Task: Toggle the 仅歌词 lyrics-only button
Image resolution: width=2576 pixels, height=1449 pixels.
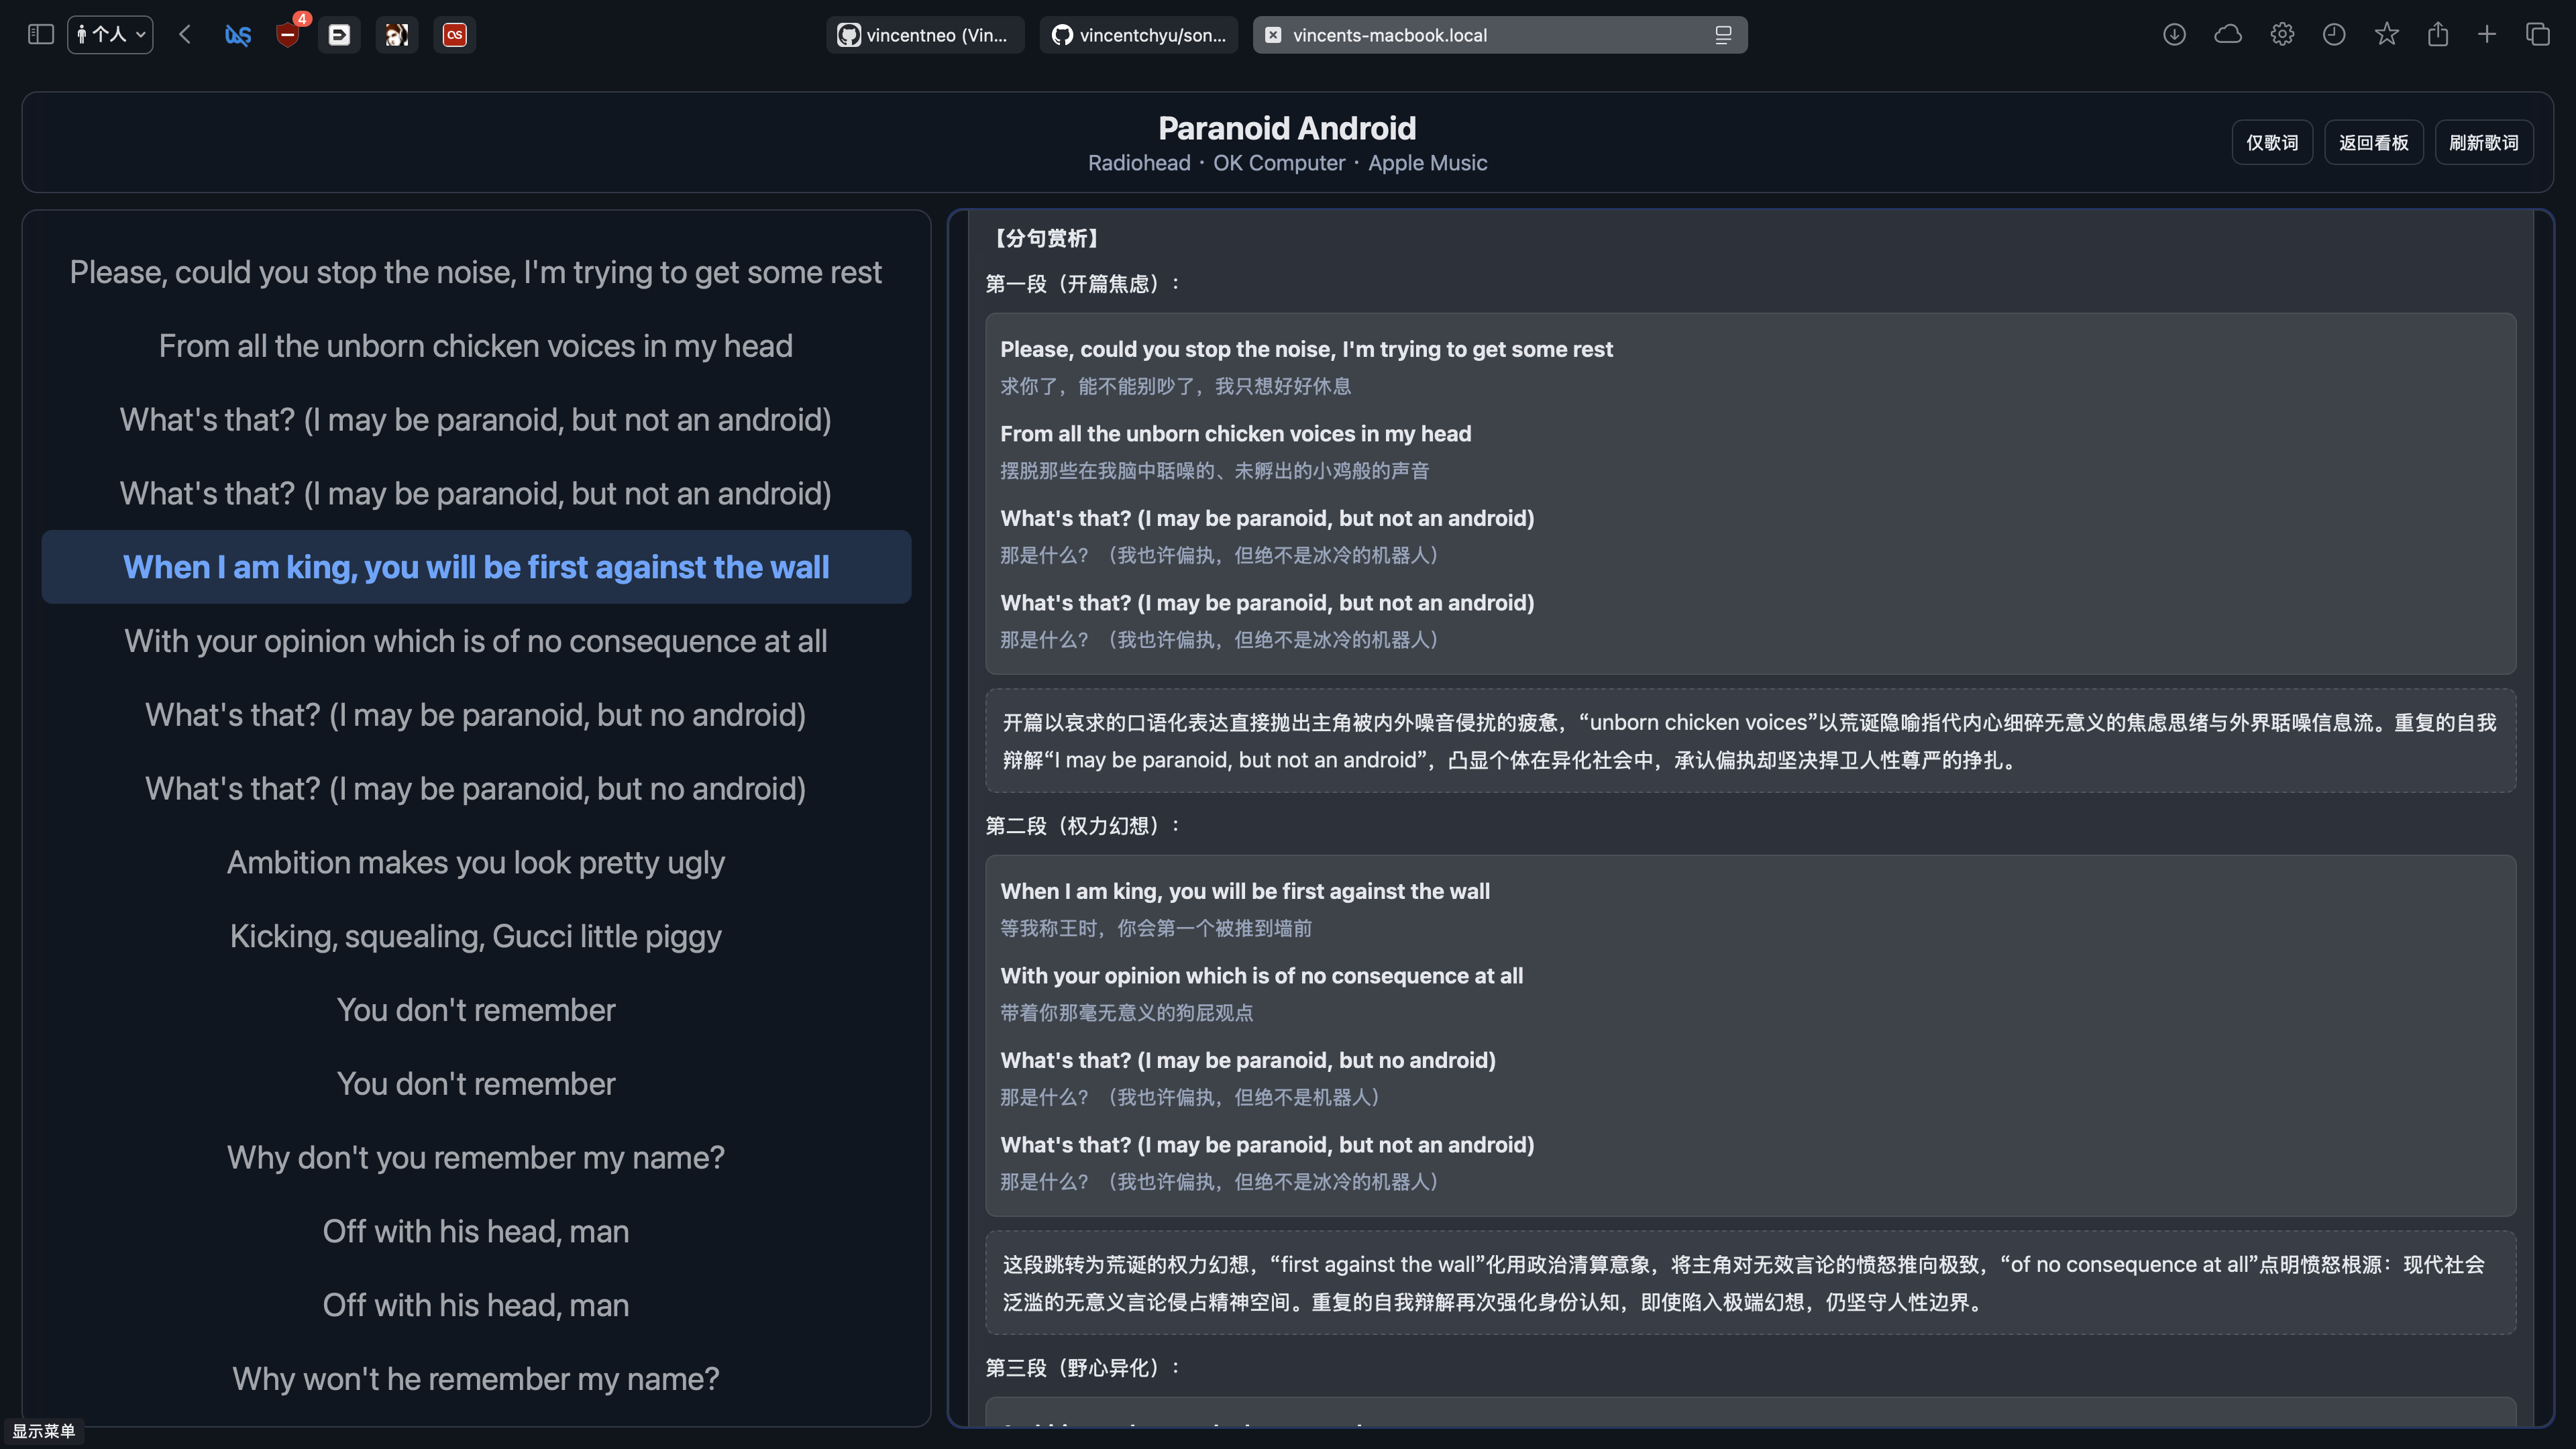Action: click(2272, 143)
